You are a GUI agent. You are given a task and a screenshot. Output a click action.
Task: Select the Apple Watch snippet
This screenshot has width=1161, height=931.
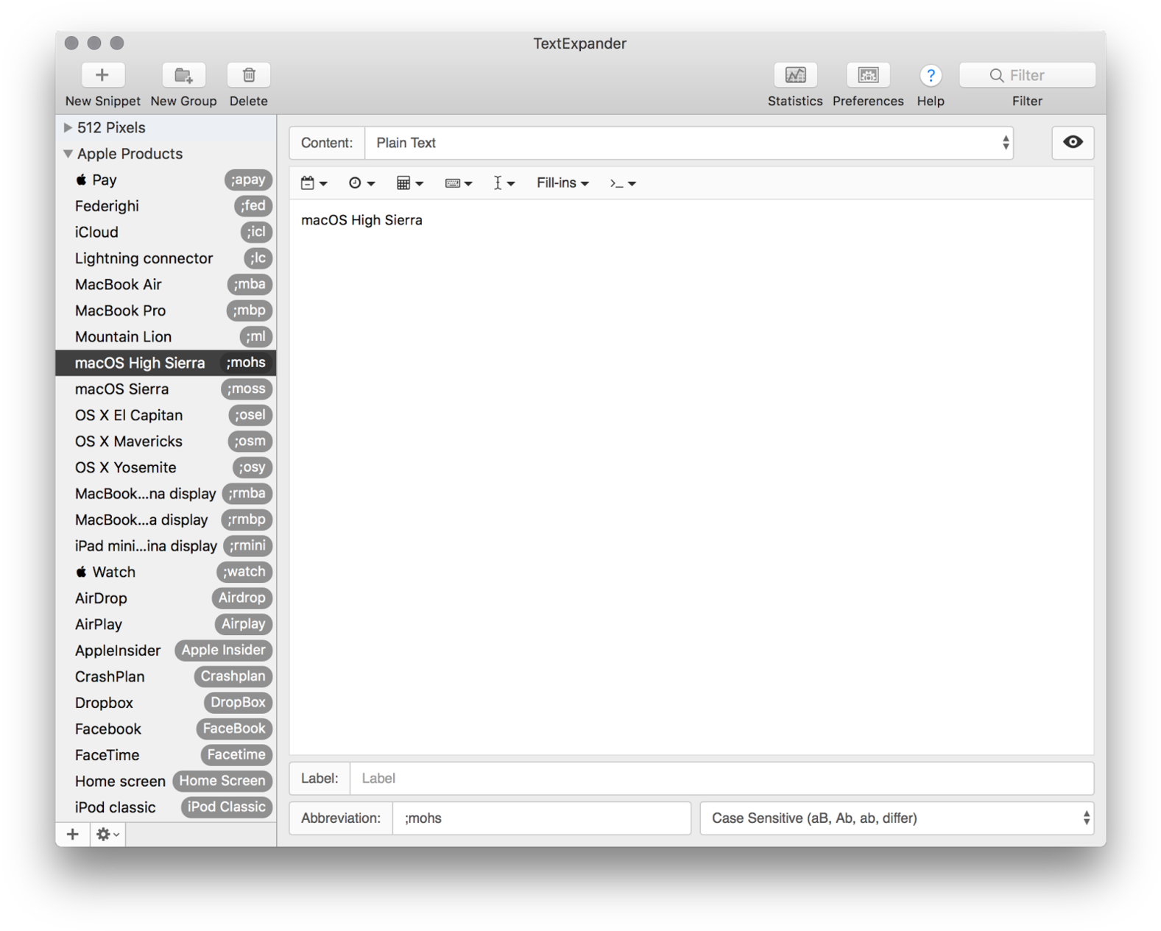pos(166,572)
